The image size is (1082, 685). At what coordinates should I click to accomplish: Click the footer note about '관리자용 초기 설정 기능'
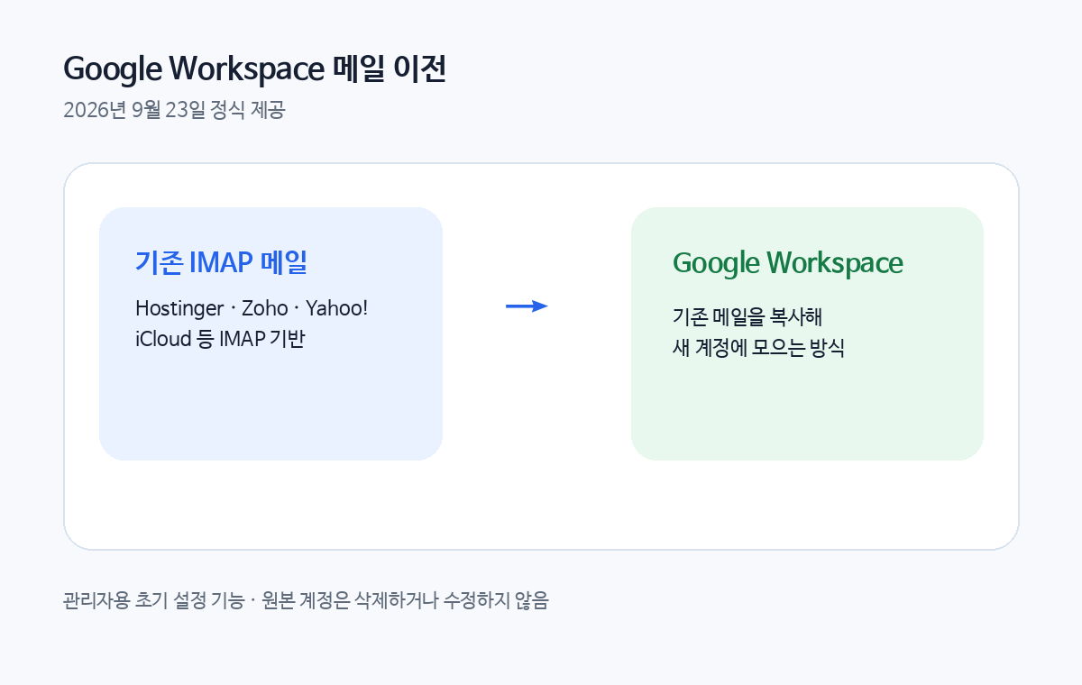(x=306, y=601)
